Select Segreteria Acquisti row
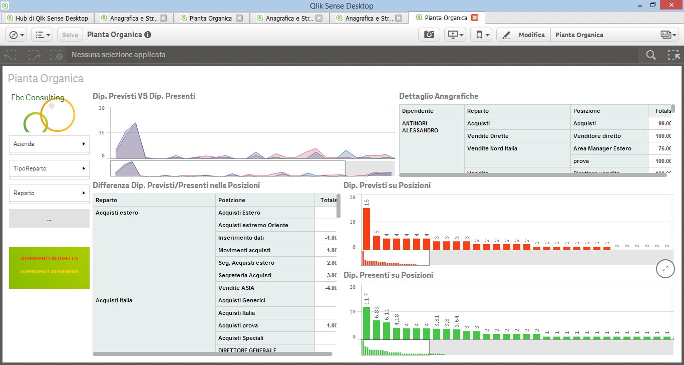684x365 pixels. pyautogui.click(x=265, y=275)
